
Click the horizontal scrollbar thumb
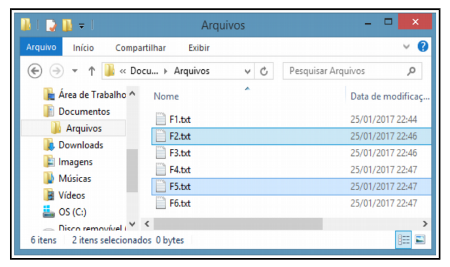pos(238,223)
